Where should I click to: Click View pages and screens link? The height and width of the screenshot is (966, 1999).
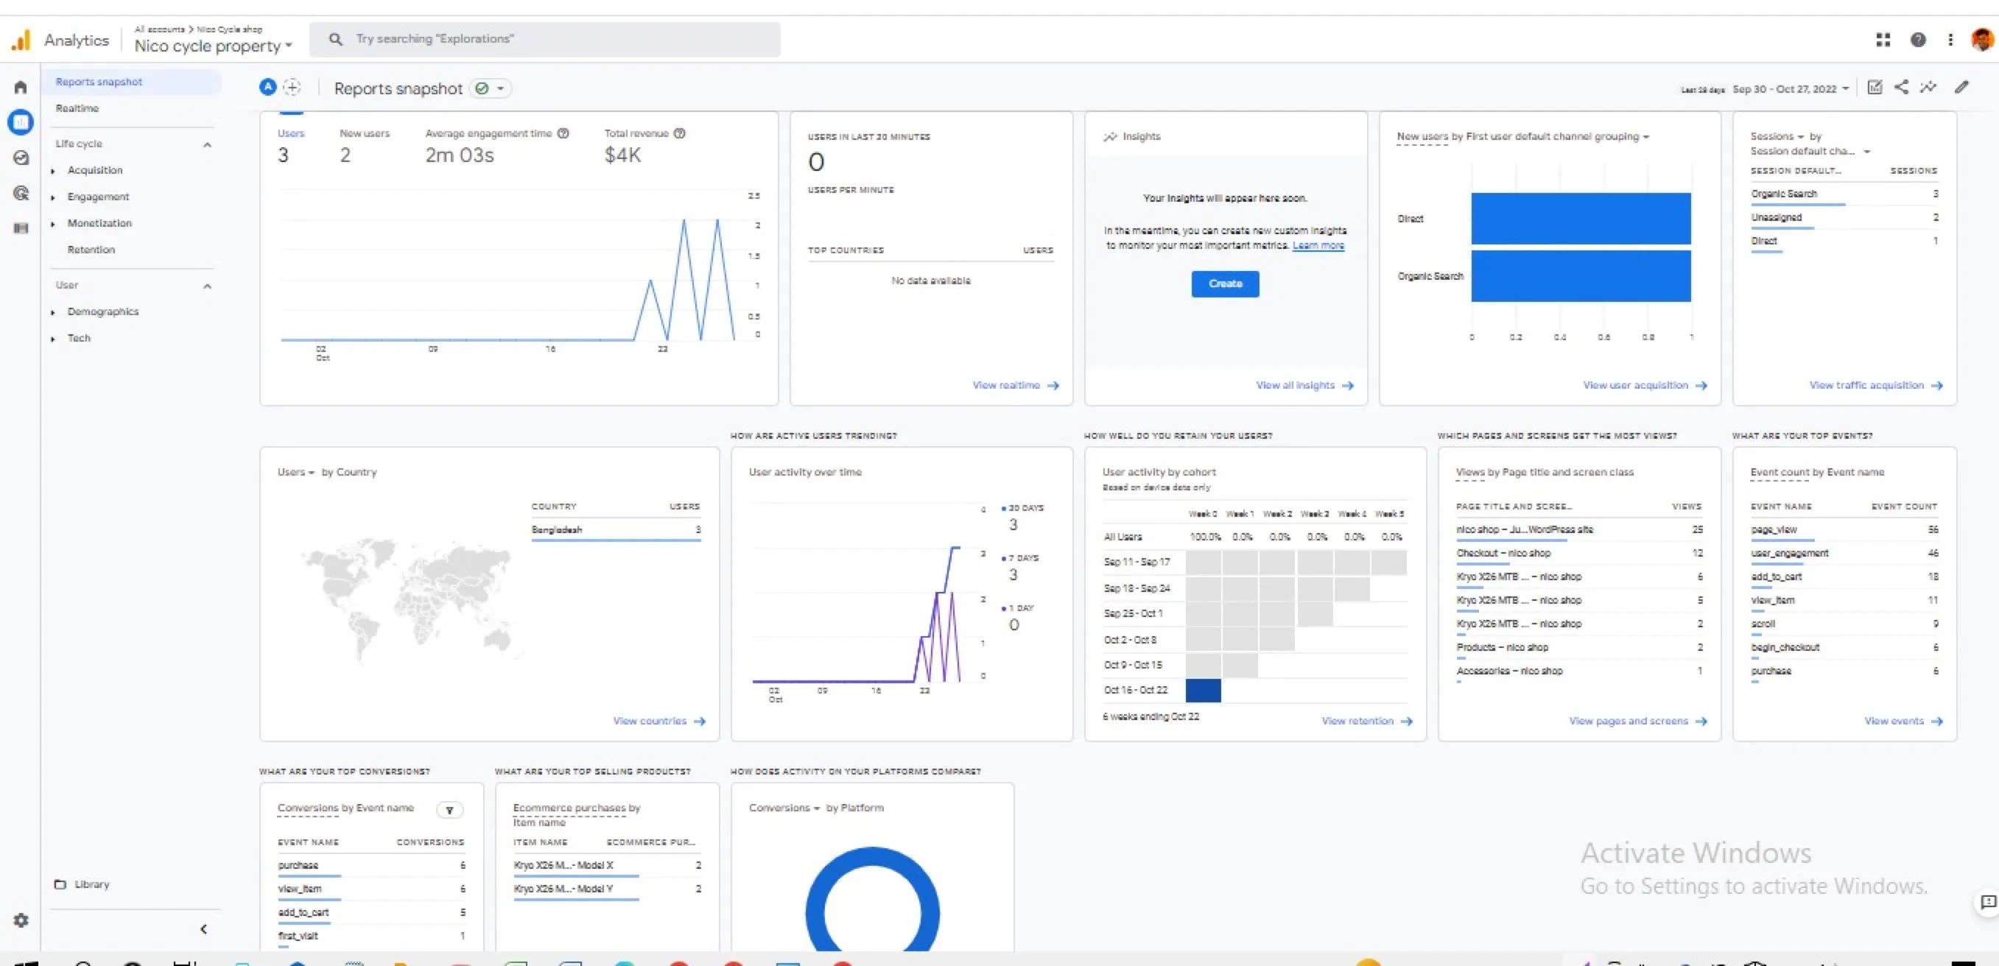1637,722
